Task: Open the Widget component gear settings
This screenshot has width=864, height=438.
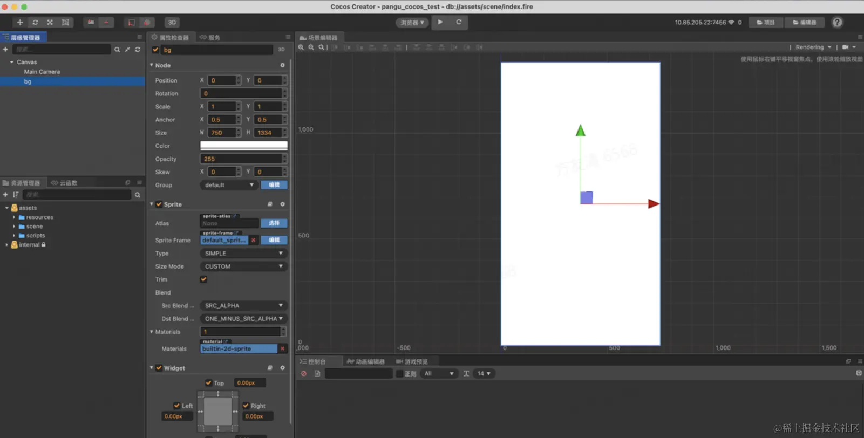Action: (x=282, y=368)
